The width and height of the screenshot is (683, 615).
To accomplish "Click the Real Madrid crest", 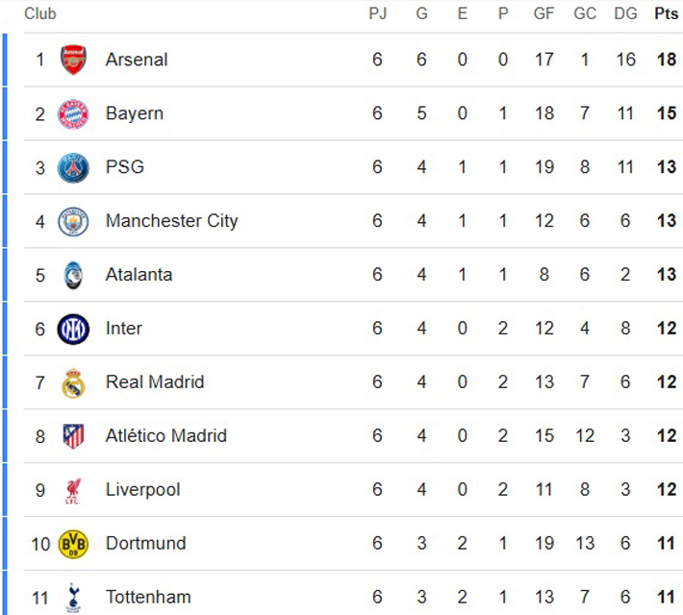I will click(x=73, y=382).
